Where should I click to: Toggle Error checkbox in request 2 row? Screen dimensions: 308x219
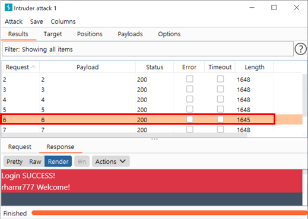click(x=190, y=79)
